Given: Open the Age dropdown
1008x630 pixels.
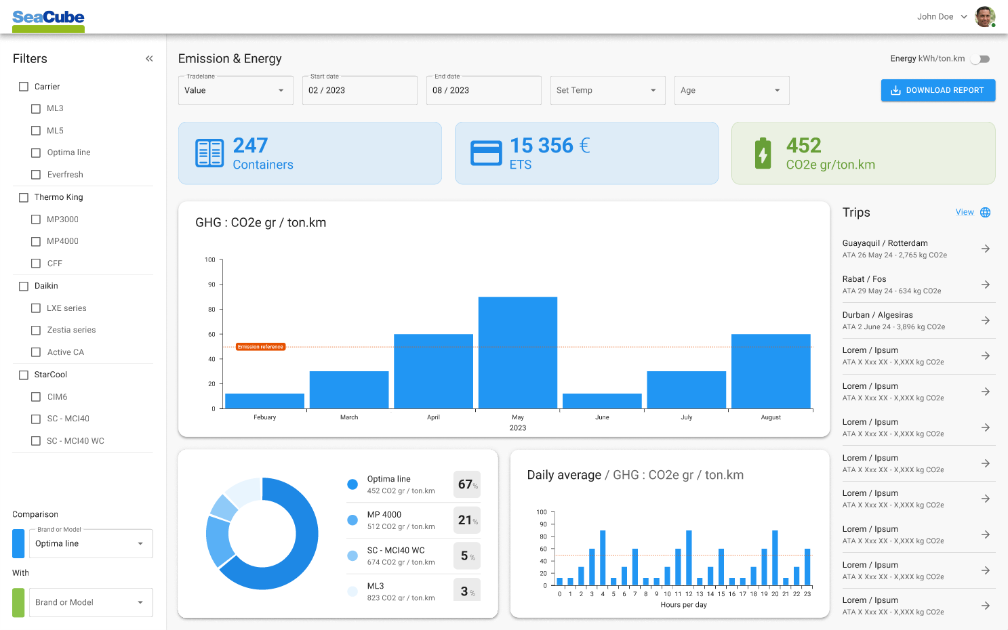Looking at the screenshot, I should click(731, 90).
